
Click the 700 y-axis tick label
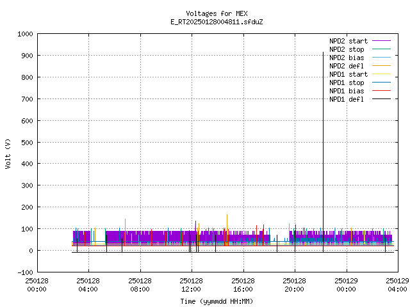[x=27, y=99]
